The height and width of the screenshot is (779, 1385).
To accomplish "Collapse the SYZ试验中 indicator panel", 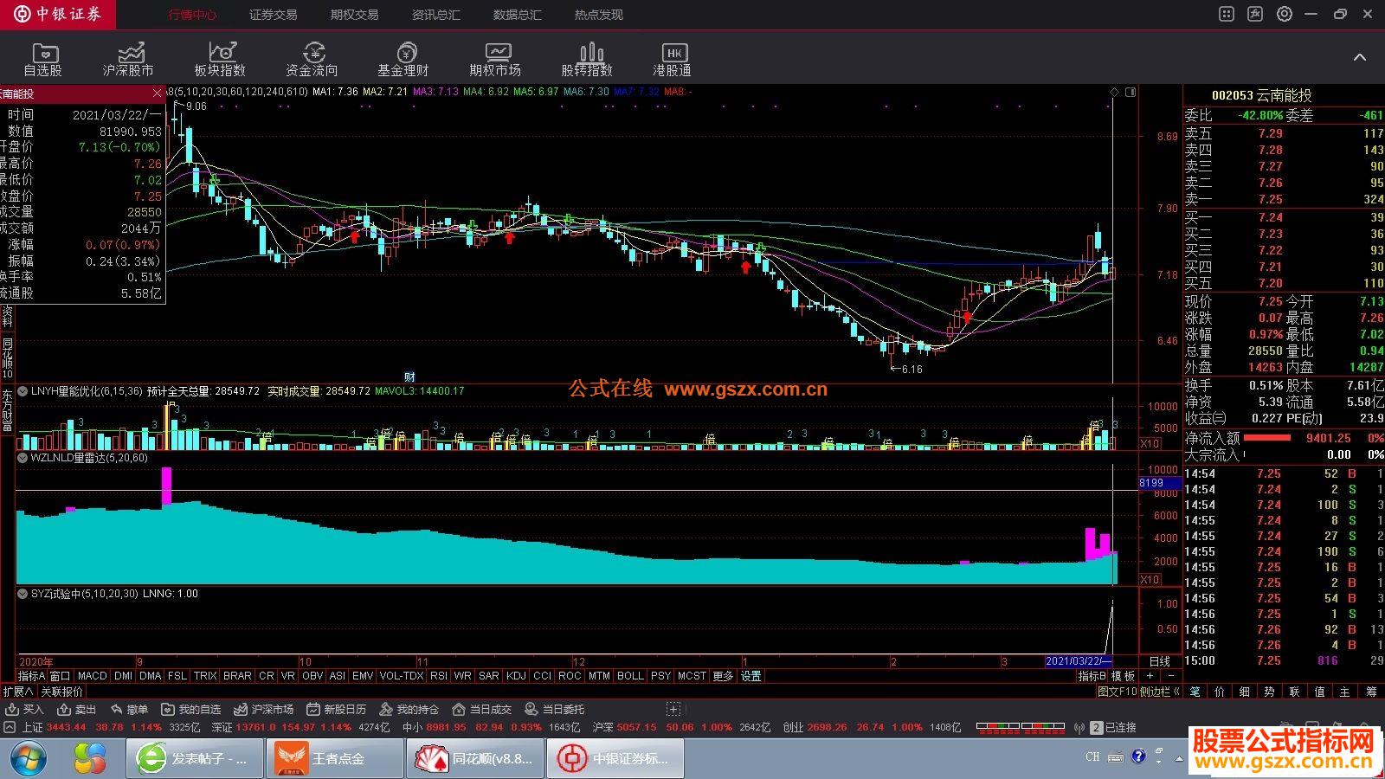I will pos(23,594).
